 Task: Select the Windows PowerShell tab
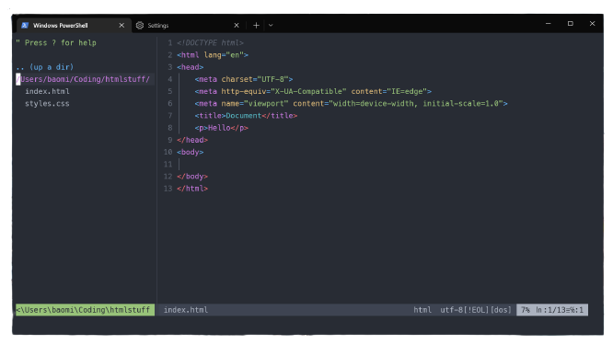point(74,25)
